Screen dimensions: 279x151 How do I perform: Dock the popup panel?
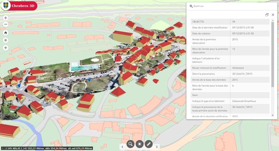point(267,15)
